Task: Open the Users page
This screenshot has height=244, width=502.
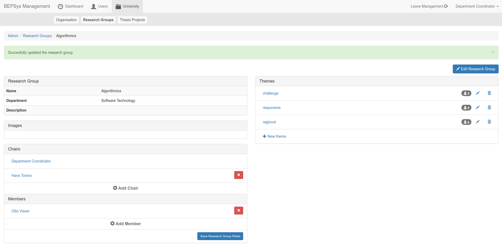Action: (x=99, y=6)
